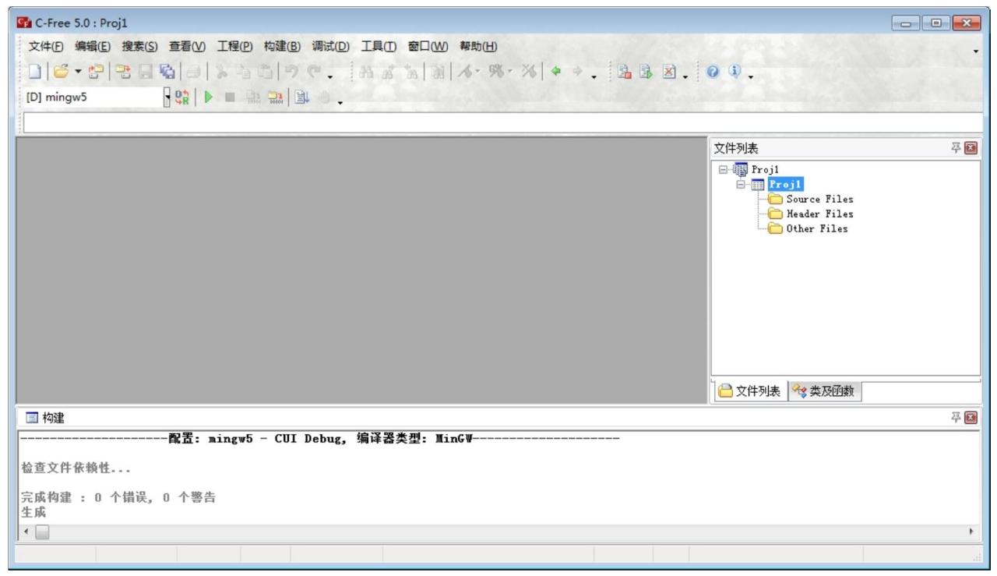Open the 工程(P) menu
The height and width of the screenshot is (576, 997).
coord(234,46)
